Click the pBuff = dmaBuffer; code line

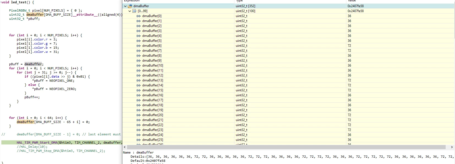26,64
